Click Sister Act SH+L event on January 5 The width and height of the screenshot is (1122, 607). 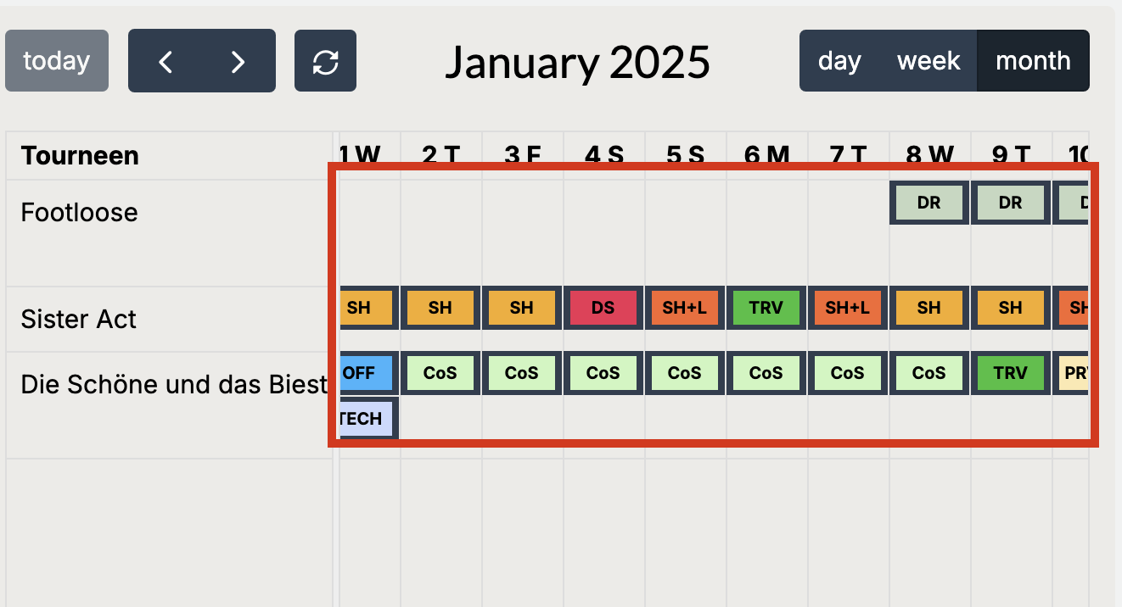(x=684, y=308)
